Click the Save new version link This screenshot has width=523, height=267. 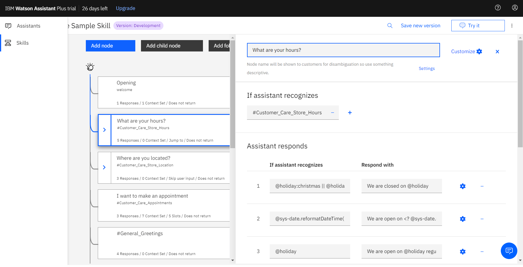click(420, 25)
